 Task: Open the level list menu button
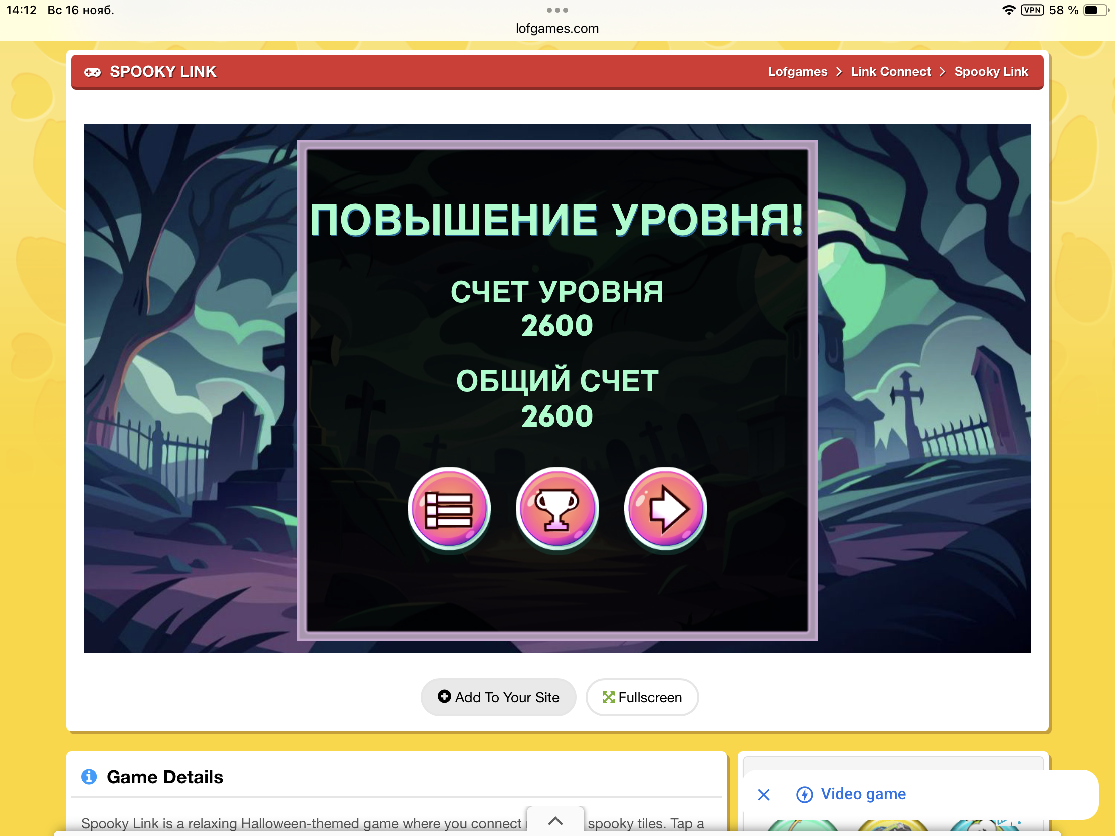448,508
